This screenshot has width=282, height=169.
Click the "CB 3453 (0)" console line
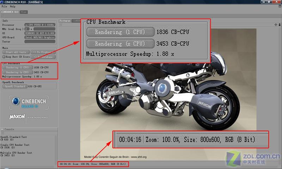point(7,155)
